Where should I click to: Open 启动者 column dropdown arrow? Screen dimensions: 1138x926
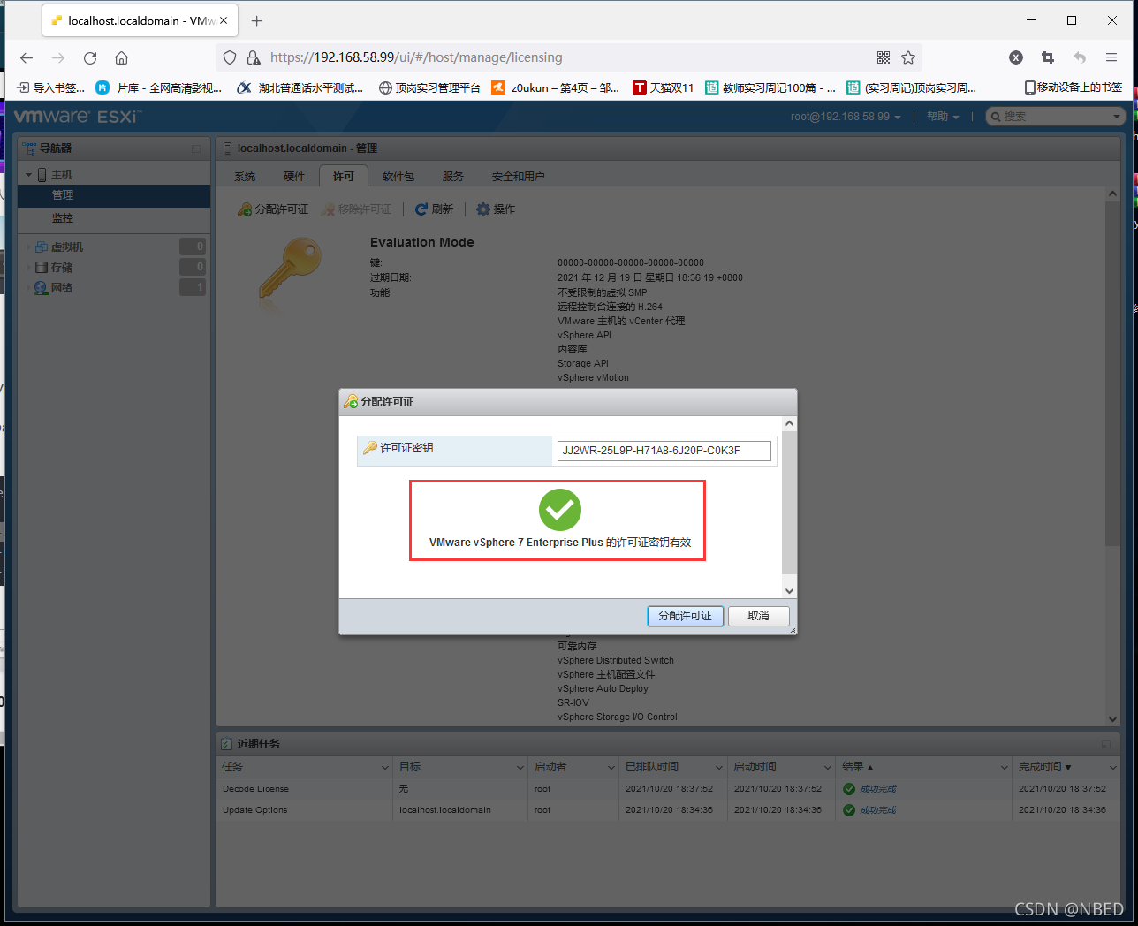tap(611, 768)
